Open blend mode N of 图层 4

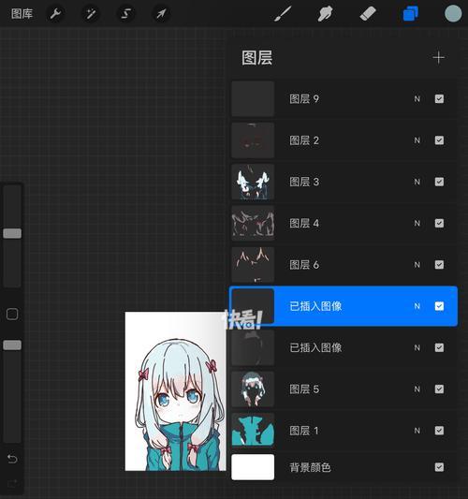tap(417, 224)
